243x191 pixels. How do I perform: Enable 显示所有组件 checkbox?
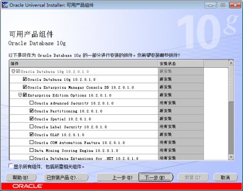10,166
